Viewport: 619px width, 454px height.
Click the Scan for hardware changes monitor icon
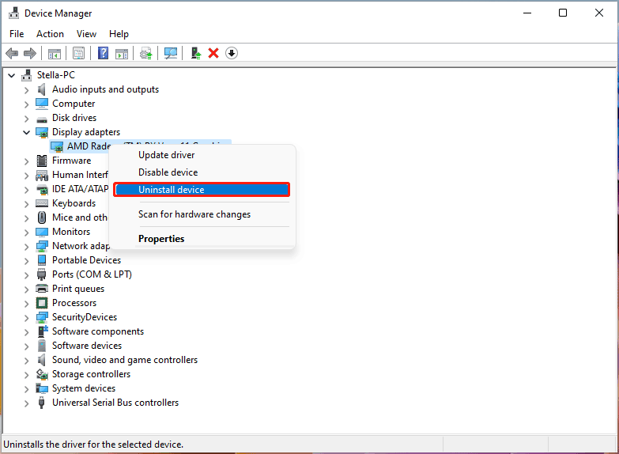point(171,53)
